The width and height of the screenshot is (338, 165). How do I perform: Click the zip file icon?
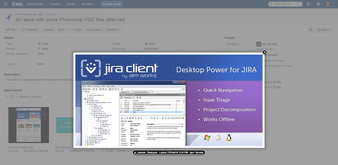[x=12, y=97]
